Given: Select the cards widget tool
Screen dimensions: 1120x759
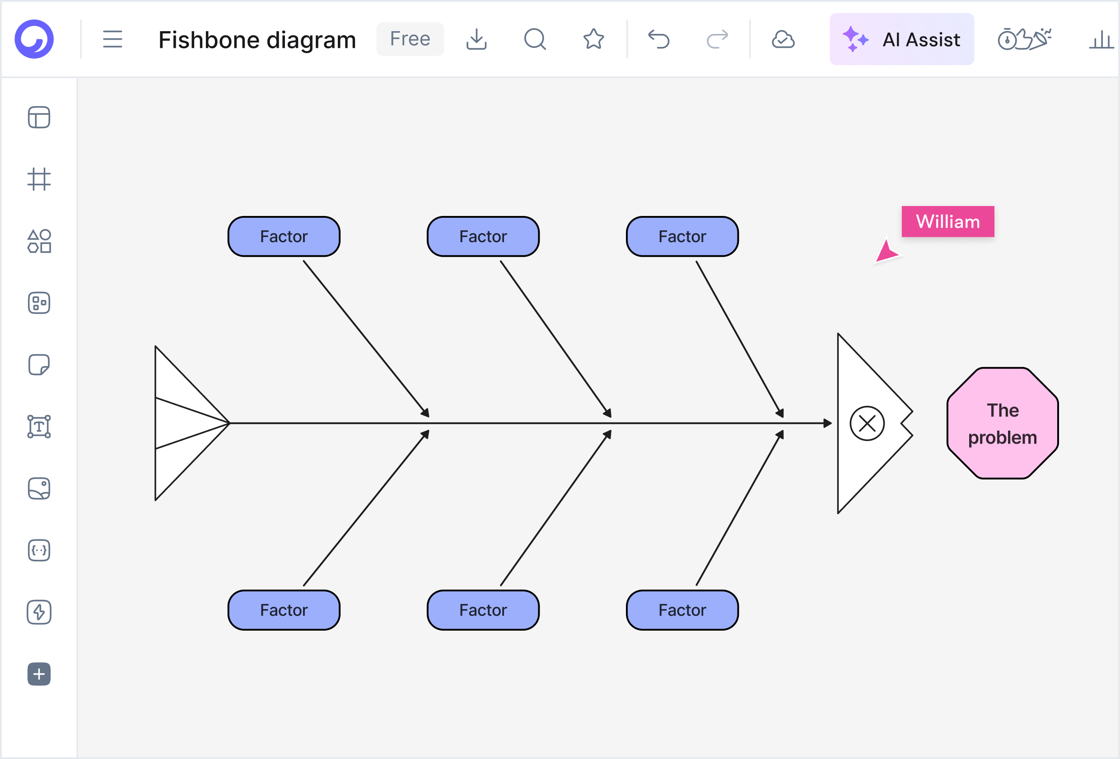Looking at the screenshot, I should 39,303.
